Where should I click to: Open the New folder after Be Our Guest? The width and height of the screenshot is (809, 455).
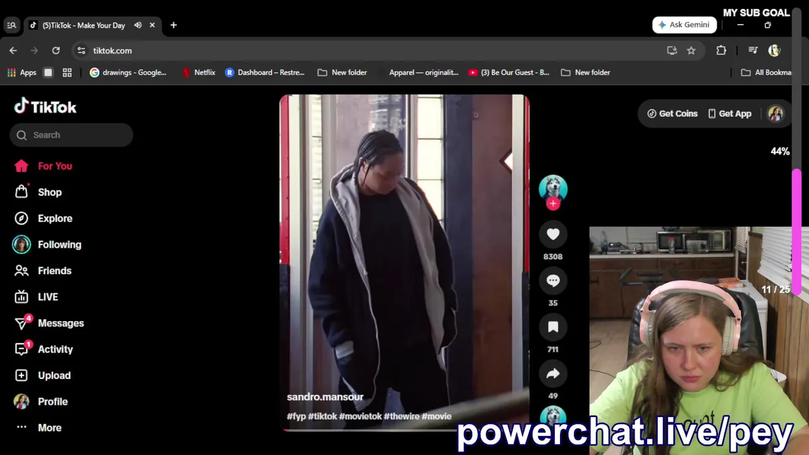click(x=586, y=73)
